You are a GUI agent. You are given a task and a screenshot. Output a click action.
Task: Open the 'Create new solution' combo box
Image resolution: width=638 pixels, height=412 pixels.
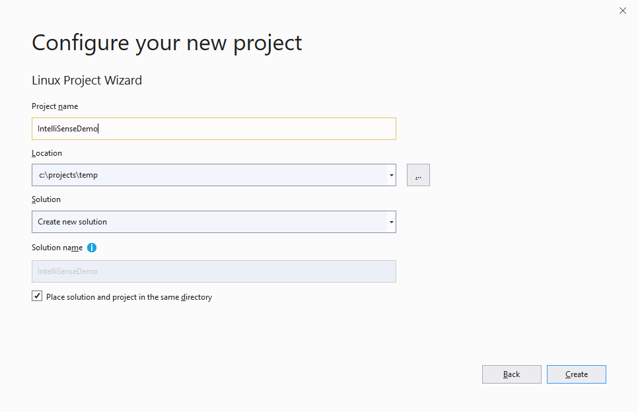tap(214, 222)
